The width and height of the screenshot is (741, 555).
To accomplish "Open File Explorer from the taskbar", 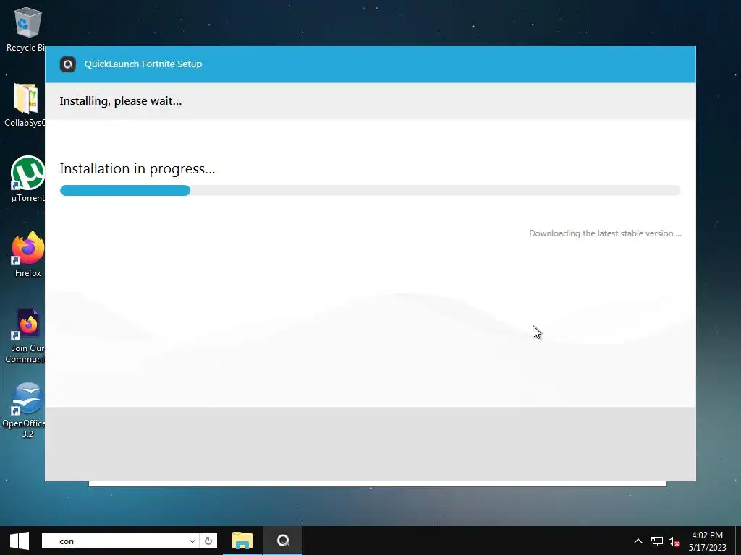I will click(242, 541).
